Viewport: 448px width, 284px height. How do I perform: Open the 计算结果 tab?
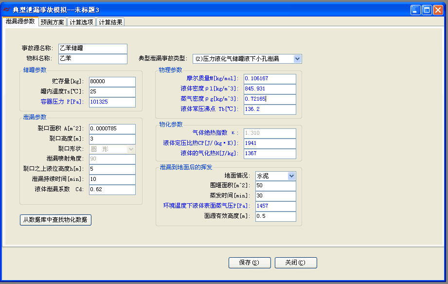tap(110, 22)
